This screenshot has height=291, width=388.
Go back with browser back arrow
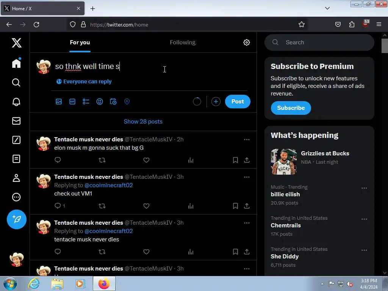9,25
